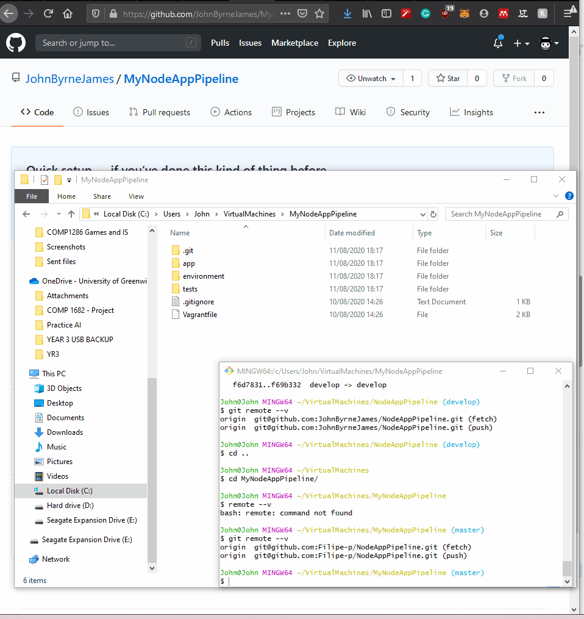This screenshot has height=619, width=584.
Task: Open JohnByrneJames profile link
Action: point(70,79)
